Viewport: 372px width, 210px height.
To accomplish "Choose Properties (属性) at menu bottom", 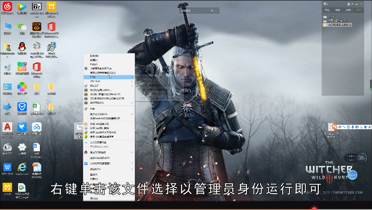I will click(x=109, y=199).
